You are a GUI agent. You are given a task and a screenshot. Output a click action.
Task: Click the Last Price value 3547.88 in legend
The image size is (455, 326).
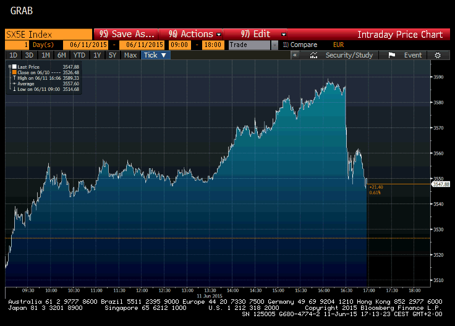pyautogui.click(x=71, y=67)
